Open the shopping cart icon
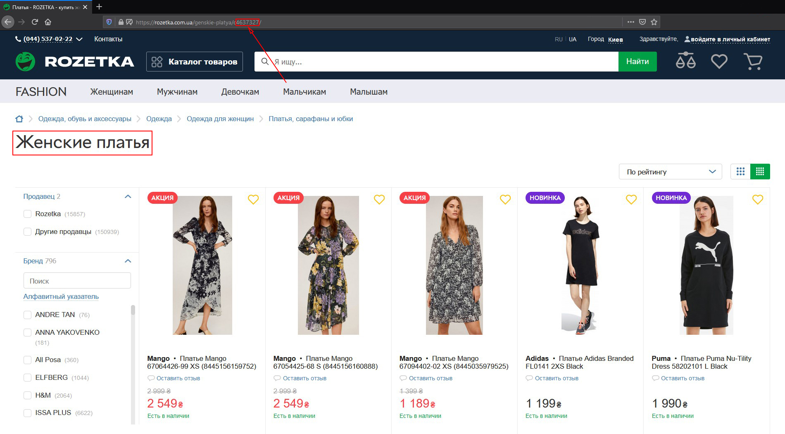The height and width of the screenshot is (434, 785). [753, 62]
